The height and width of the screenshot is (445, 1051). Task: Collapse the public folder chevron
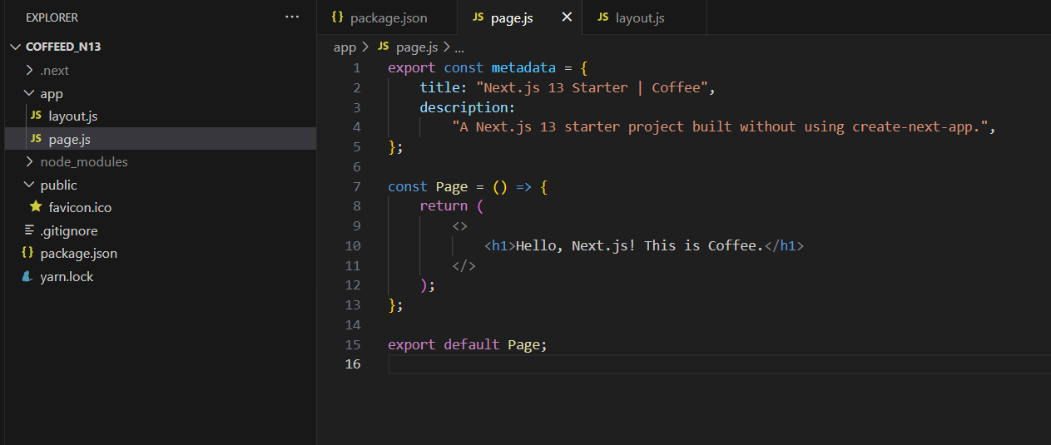point(31,185)
